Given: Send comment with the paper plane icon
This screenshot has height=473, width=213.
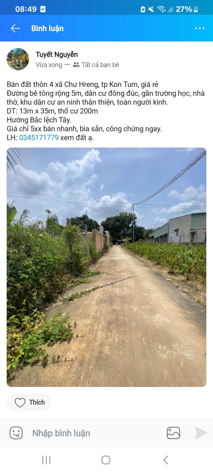Looking at the screenshot, I should pos(201,433).
